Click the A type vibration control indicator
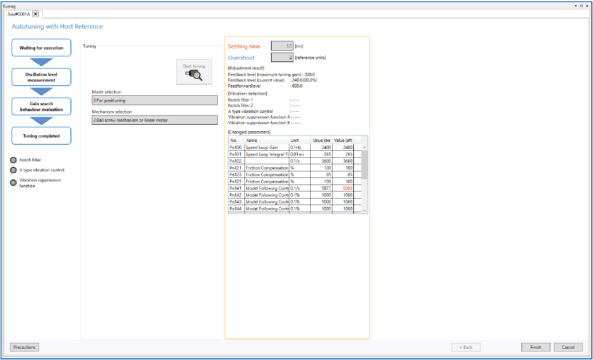The width and height of the screenshot is (593, 360). tap(13, 170)
